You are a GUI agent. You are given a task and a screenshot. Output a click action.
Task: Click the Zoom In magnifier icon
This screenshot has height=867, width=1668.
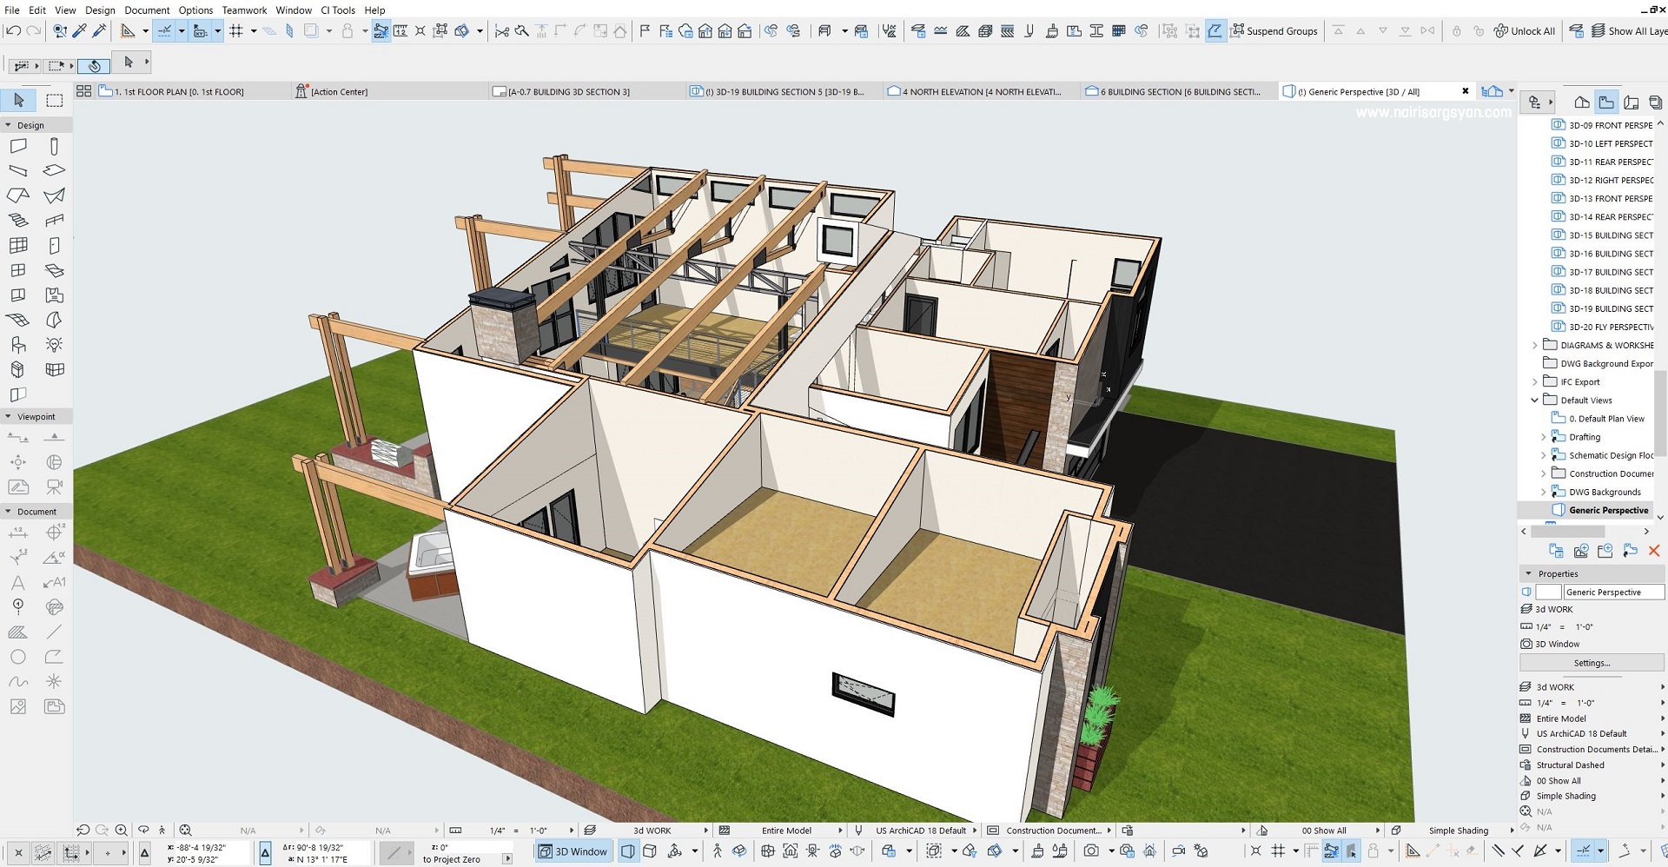coord(122,831)
